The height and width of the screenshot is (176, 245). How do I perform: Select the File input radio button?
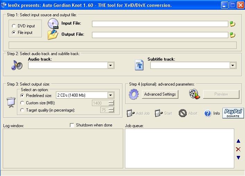click(14, 33)
